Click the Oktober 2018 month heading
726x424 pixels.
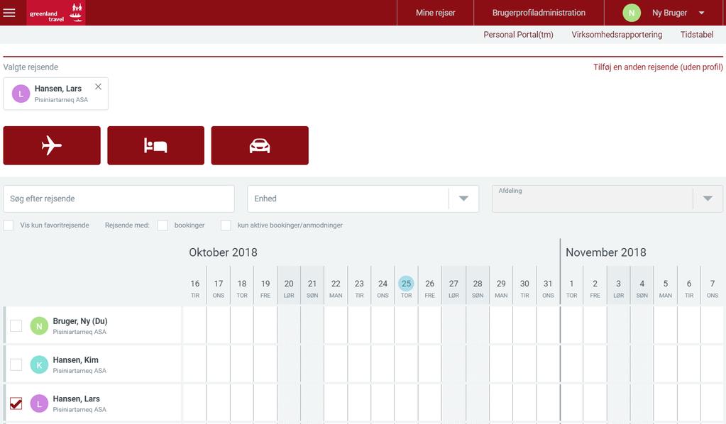pos(223,252)
